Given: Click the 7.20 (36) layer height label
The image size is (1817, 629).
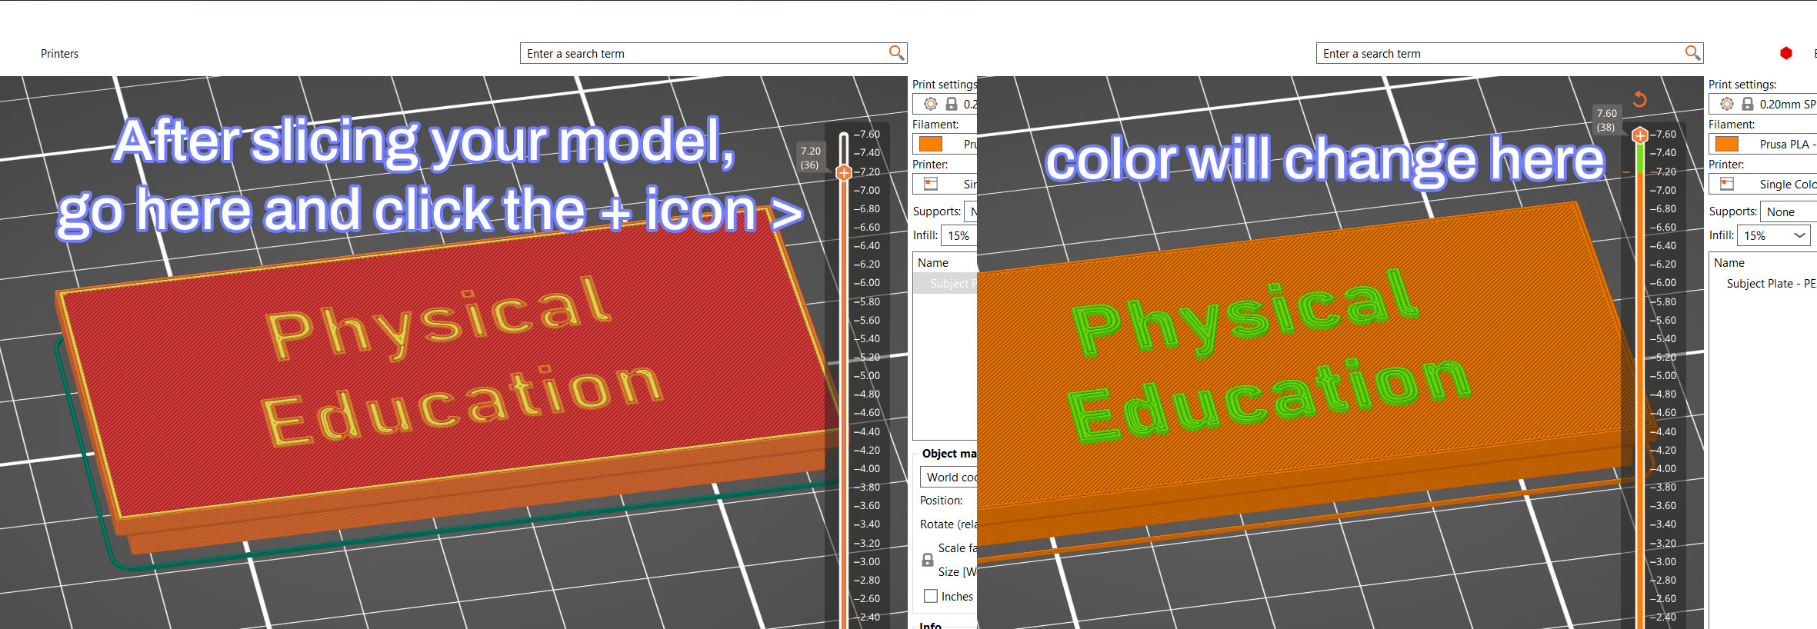Looking at the screenshot, I should point(810,158).
